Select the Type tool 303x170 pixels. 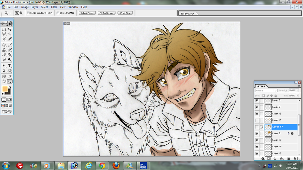pyautogui.click(x=10, y=66)
